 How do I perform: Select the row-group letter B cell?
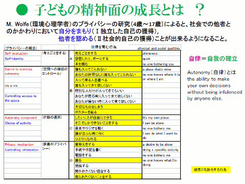pyautogui.click(x=71, y=90)
